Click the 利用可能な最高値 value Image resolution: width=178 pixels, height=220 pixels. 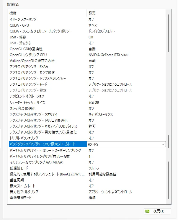102,174
